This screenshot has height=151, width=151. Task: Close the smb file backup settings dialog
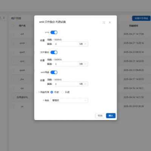pyautogui.click(x=110, y=22)
